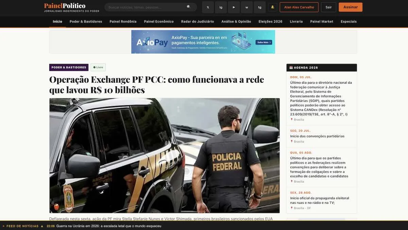Click 'SEX, 28 AGO.' date label
The width and height of the screenshot is (408, 230).
[x=301, y=193]
